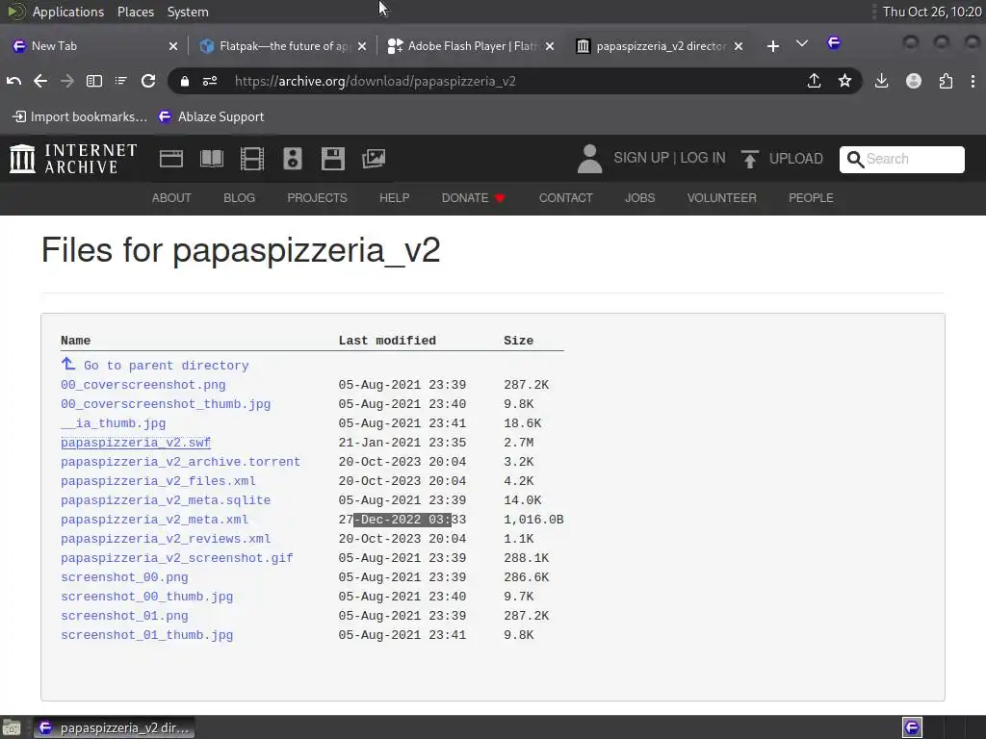
Task: Download papaspizzeria_v2.swf file
Action: 136,443
